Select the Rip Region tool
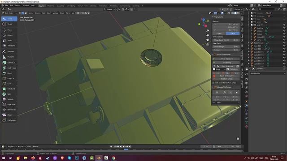287x161 pixels. [9, 120]
